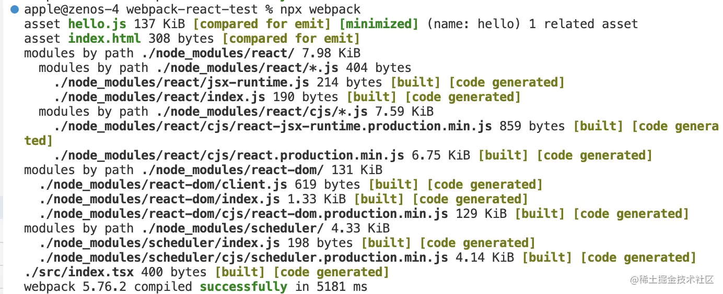Click 'apple@zenos-4' prompt text
Screen dimensions: 723x294
(x=72, y=9)
